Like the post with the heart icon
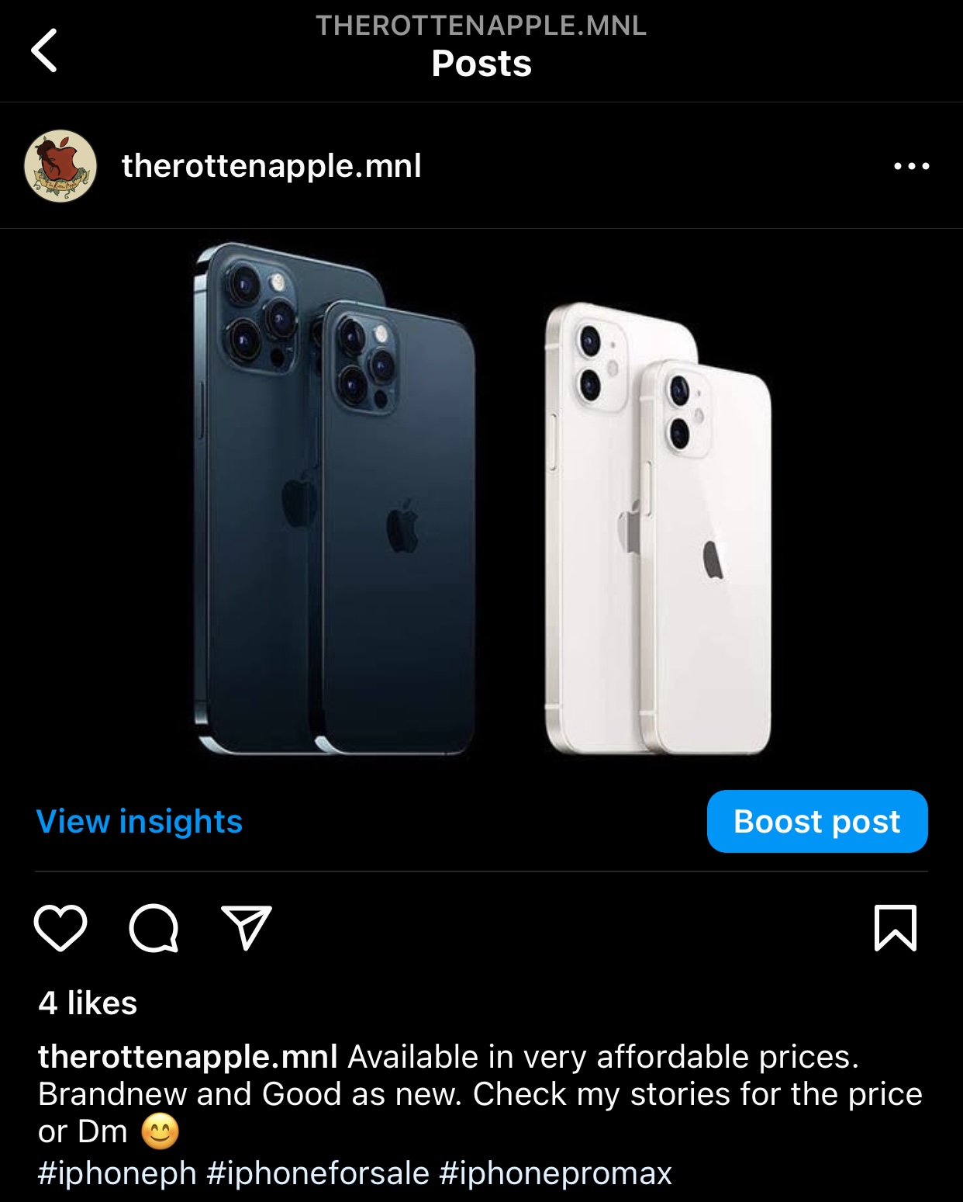963x1202 pixels. coord(60,927)
